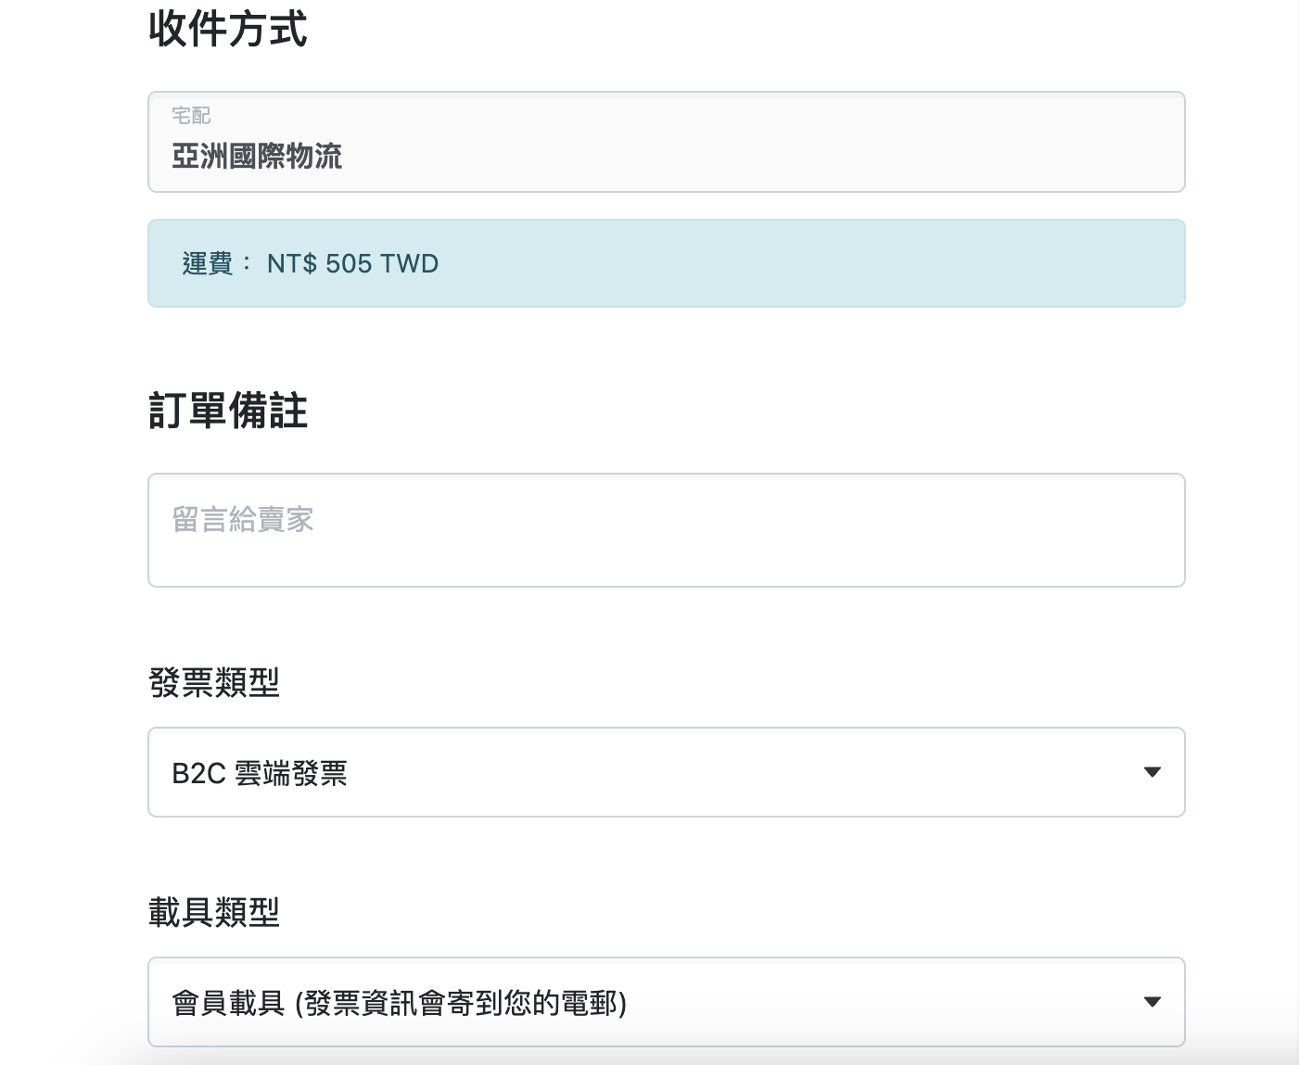The image size is (1299, 1065).
Task: Click the invoice type selection box
Action: (666, 771)
